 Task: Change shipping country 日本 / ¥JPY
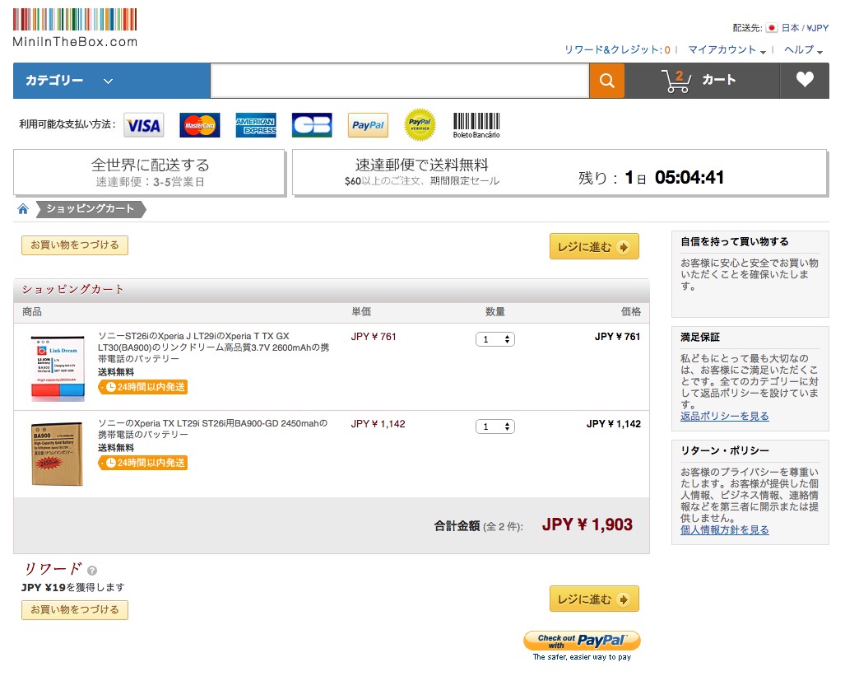(x=805, y=27)
